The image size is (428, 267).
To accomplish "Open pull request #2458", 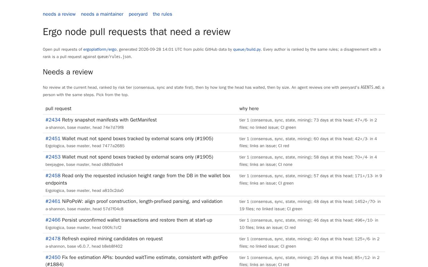I will click(x=53, y=176).
